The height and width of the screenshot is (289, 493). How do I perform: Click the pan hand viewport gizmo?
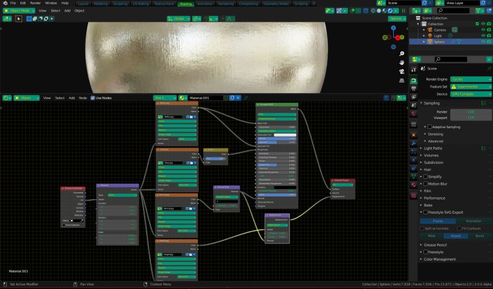click(x=402, y=63)
